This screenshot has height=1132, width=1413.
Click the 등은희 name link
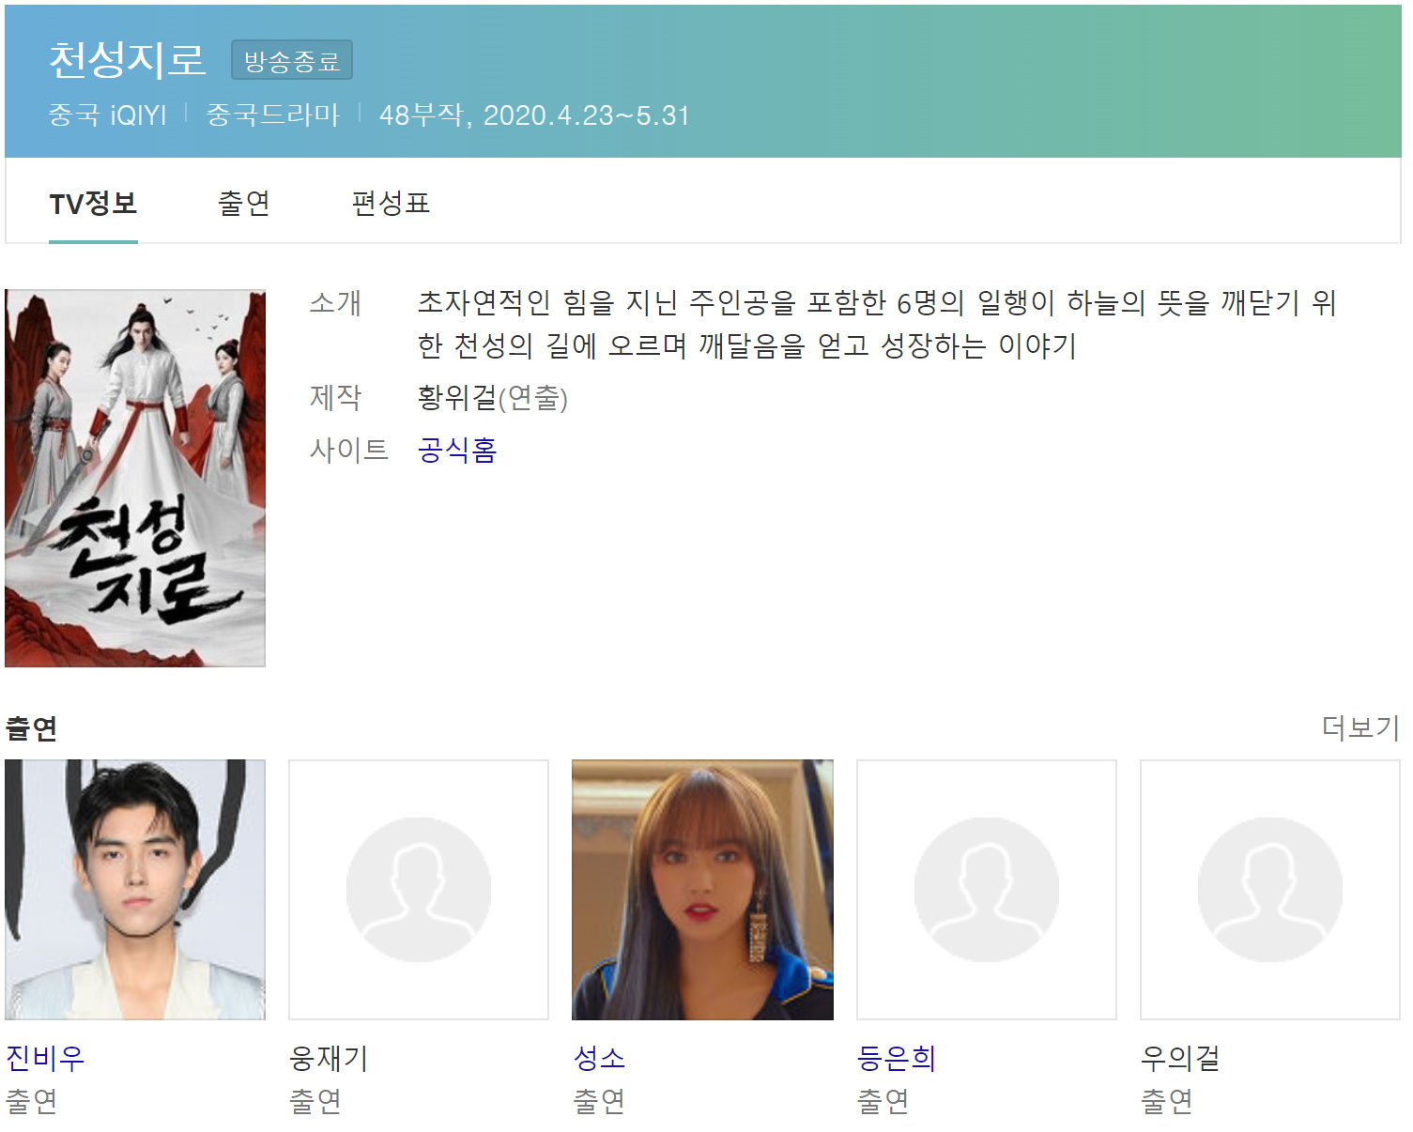pyautogui.click(x=897, y=1058)
